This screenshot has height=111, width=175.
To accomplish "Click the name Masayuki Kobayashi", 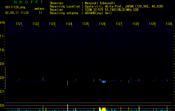I will (100, 3).
